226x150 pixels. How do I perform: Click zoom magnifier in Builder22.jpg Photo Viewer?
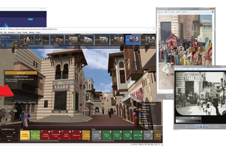(170, 97)
